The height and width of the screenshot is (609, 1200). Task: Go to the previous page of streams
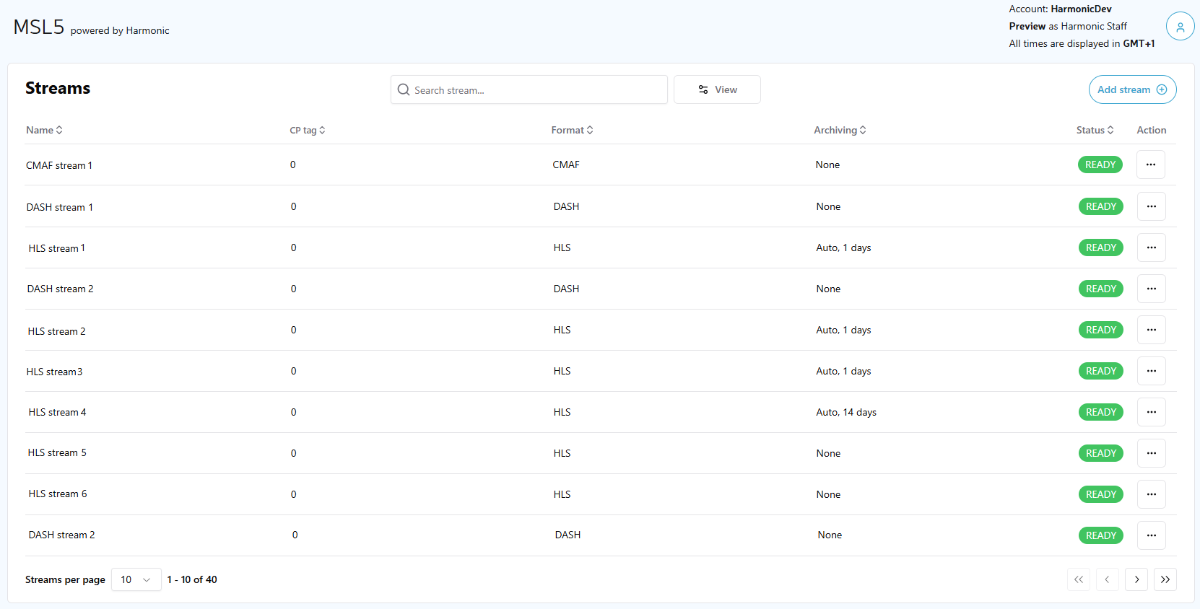click(x=1107, y=579)
